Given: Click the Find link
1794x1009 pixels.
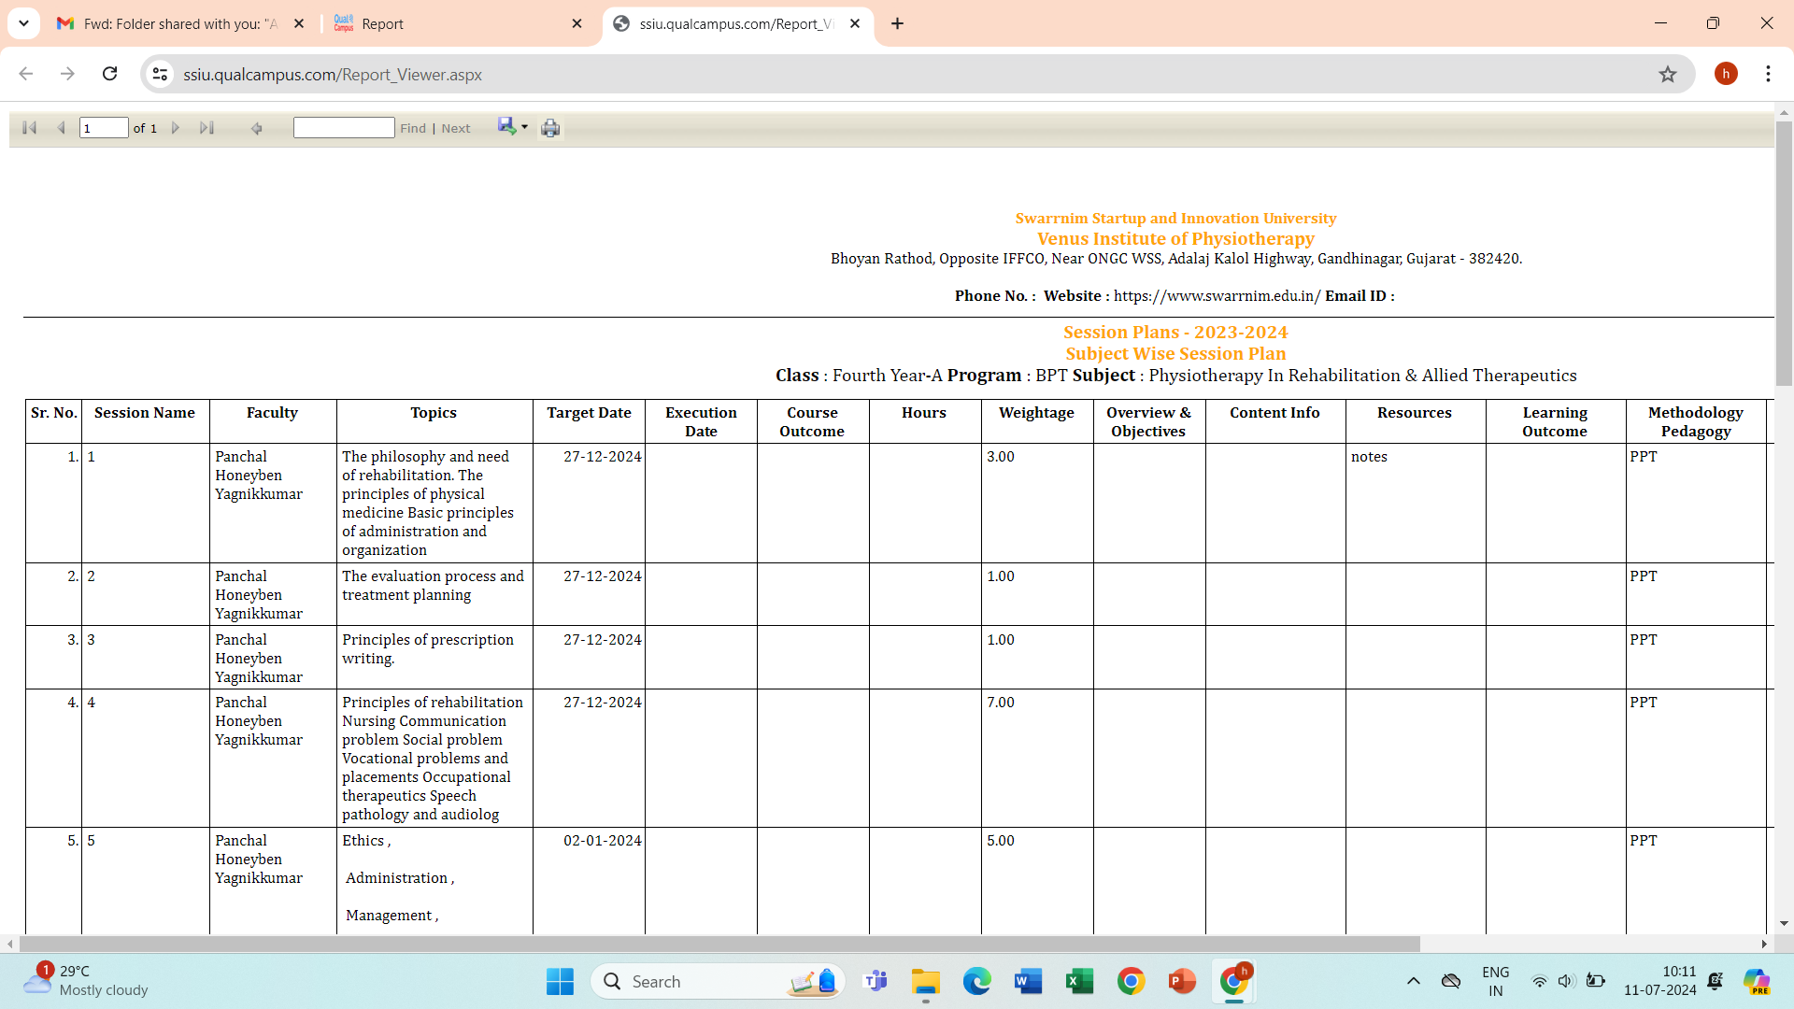Looking at the screenshot, I should 413,129.
